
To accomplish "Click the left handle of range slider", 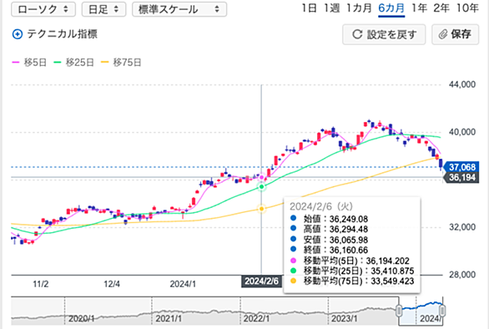I will click(399, 311).
